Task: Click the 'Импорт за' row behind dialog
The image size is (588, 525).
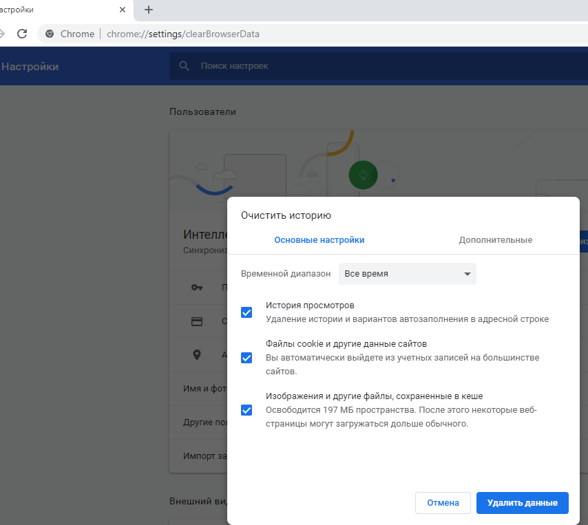Action: click(198, 456)
